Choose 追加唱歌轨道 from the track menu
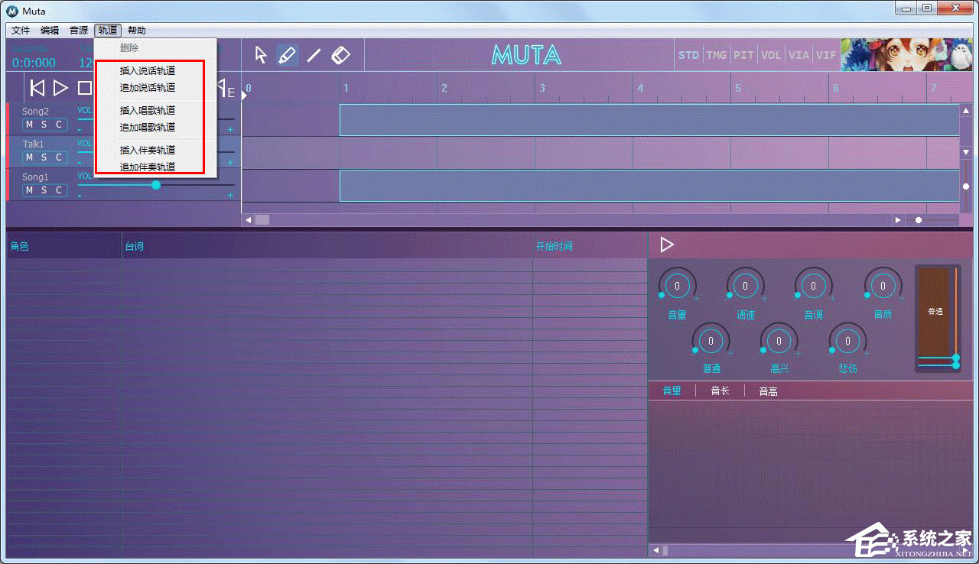The image size is (979, 564). [x=148, y=128]
